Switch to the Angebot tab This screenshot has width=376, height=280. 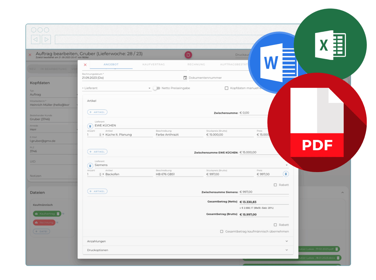point(111,64)
